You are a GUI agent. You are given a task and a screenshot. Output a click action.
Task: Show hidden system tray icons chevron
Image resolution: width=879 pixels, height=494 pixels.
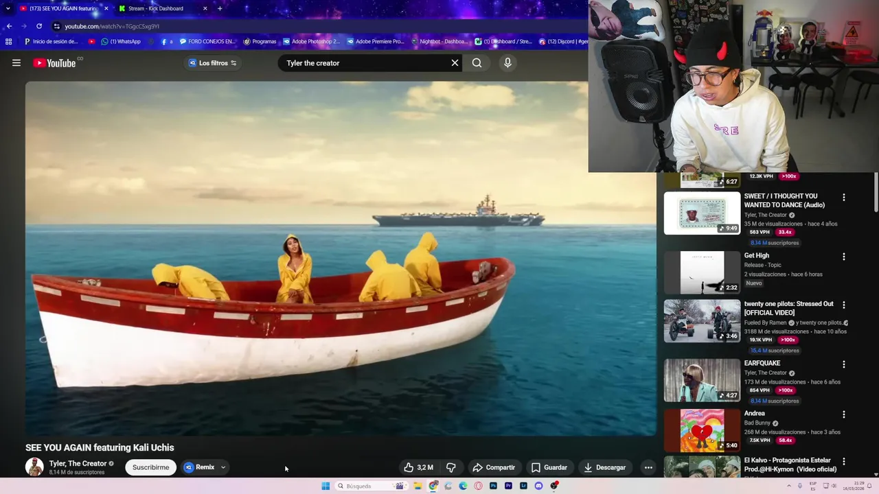coord(789,486)
